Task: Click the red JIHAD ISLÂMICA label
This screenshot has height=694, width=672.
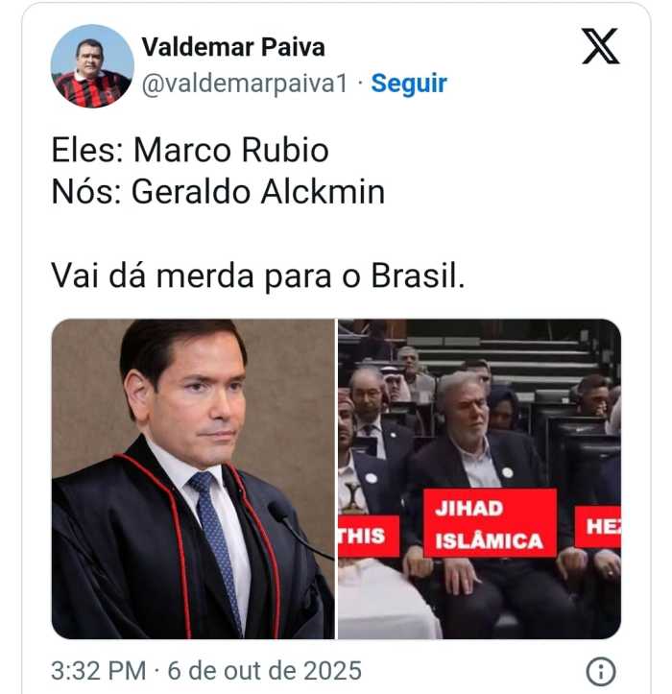Action: tap(490, 523)
